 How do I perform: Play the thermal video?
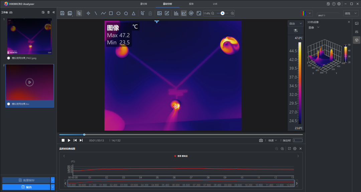pos(69,140)
